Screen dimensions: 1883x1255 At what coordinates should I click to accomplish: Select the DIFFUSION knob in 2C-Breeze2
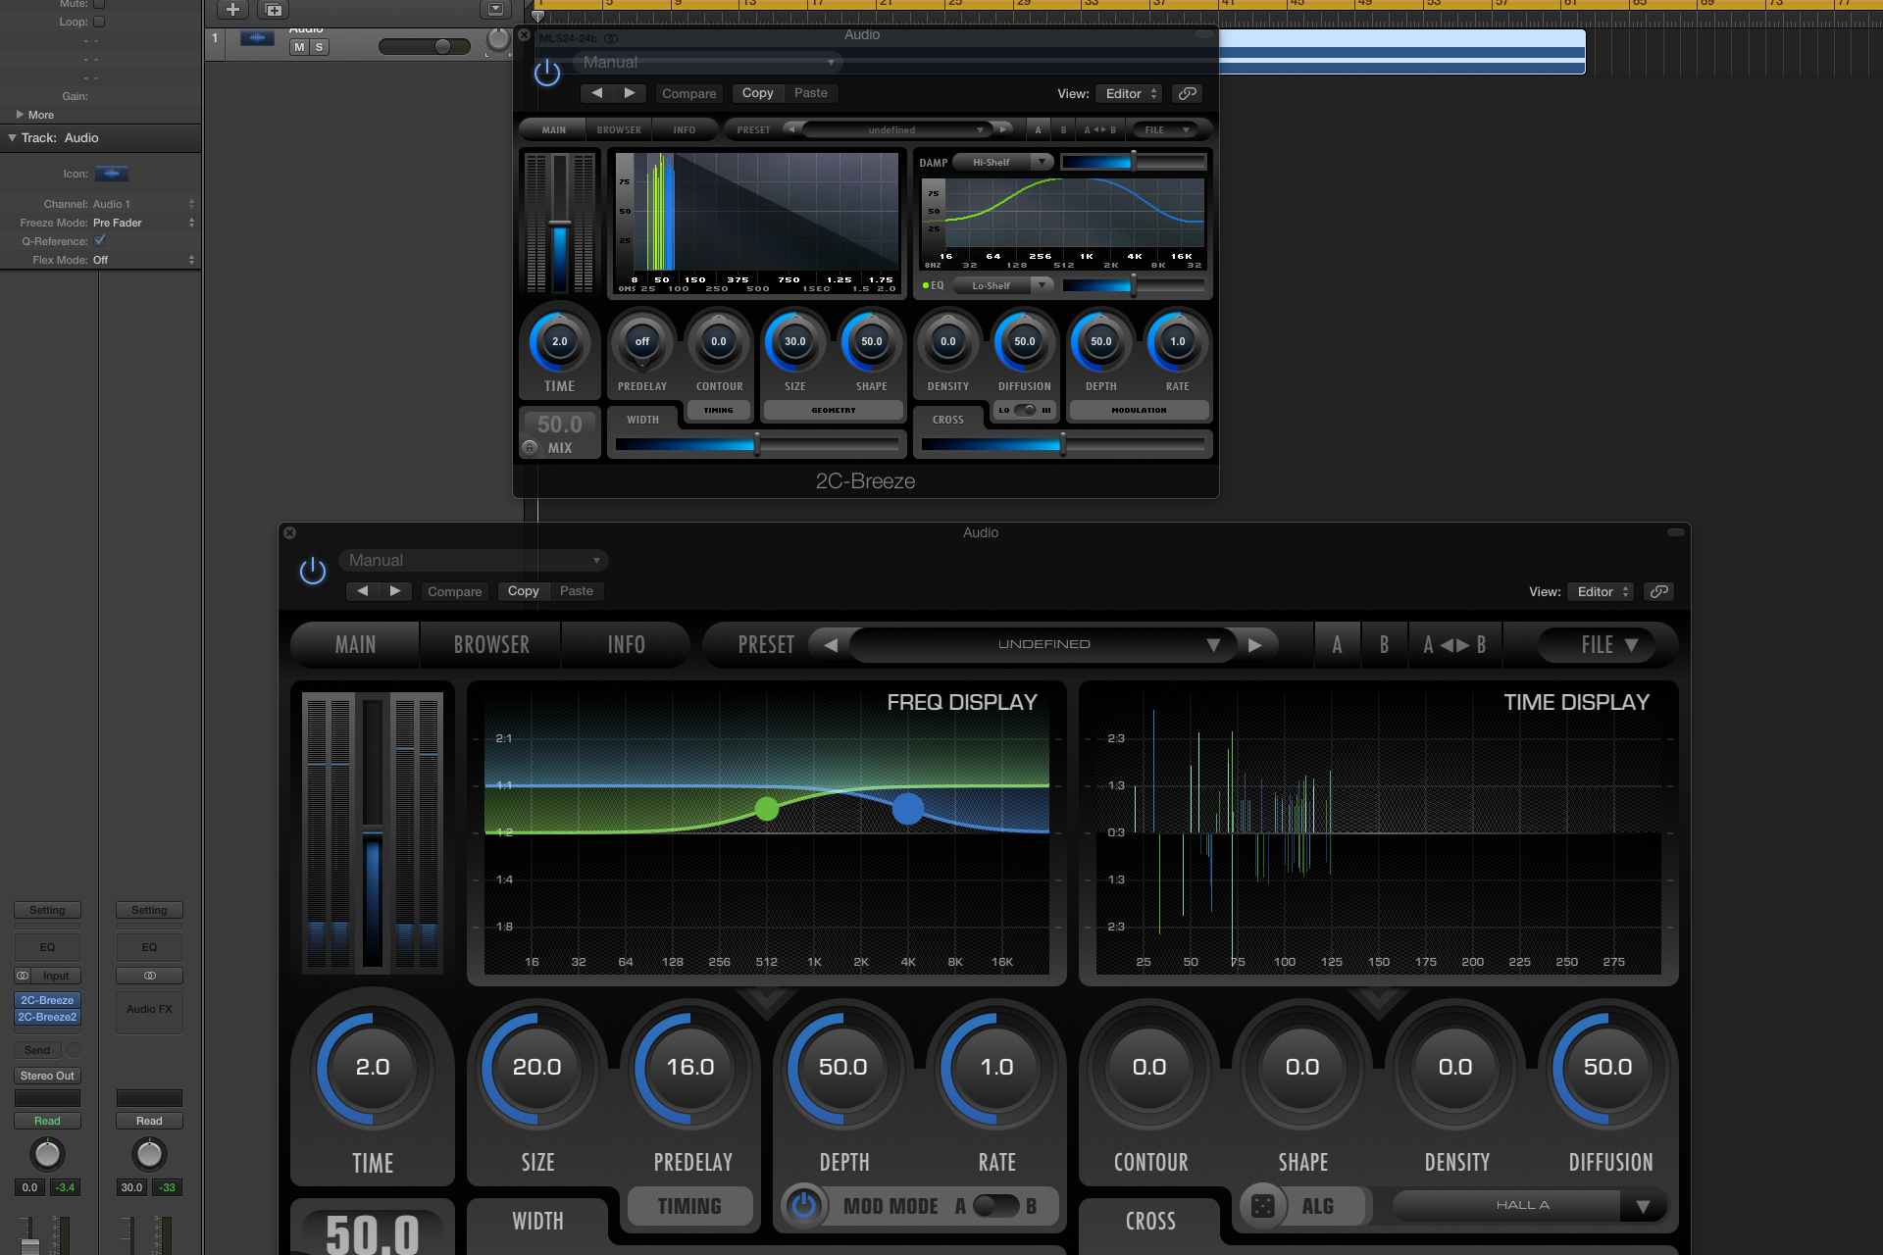[x=1608, y=1068]
